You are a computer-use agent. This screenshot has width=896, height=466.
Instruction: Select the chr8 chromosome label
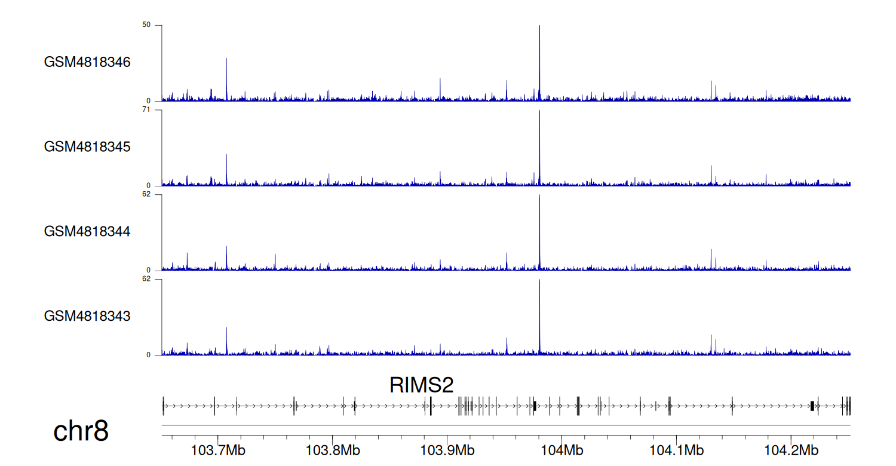(x=81, y=431)
